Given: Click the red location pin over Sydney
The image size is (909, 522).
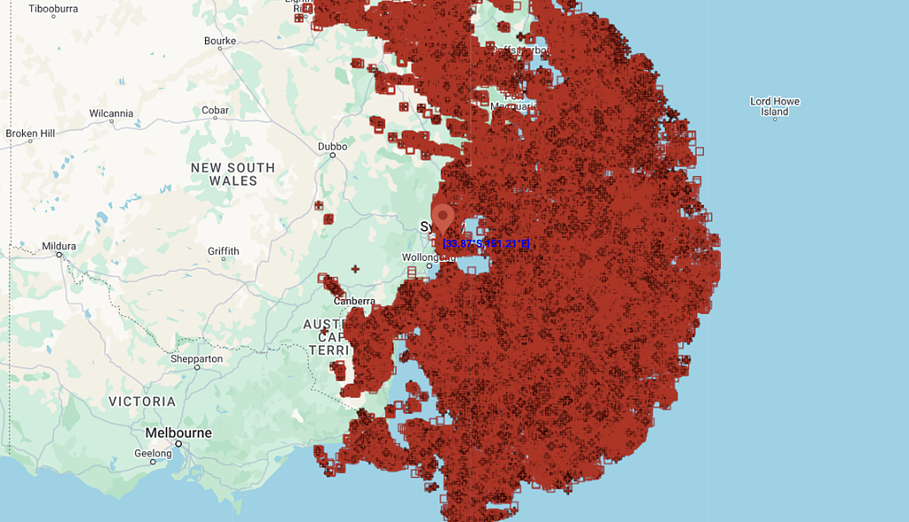Looking at the screenshot, I should point(443,219).
